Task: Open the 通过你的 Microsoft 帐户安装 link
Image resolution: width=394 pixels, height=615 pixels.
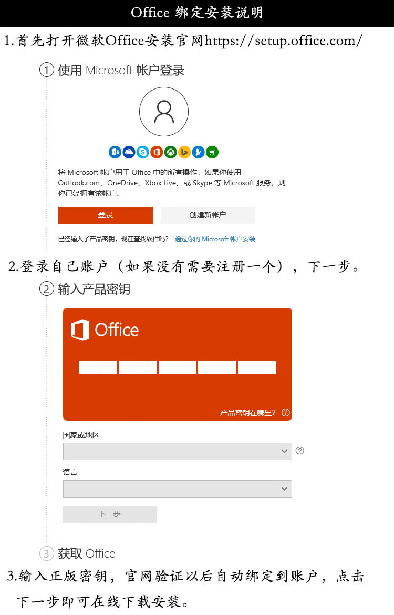Action: tap(215, 239)
